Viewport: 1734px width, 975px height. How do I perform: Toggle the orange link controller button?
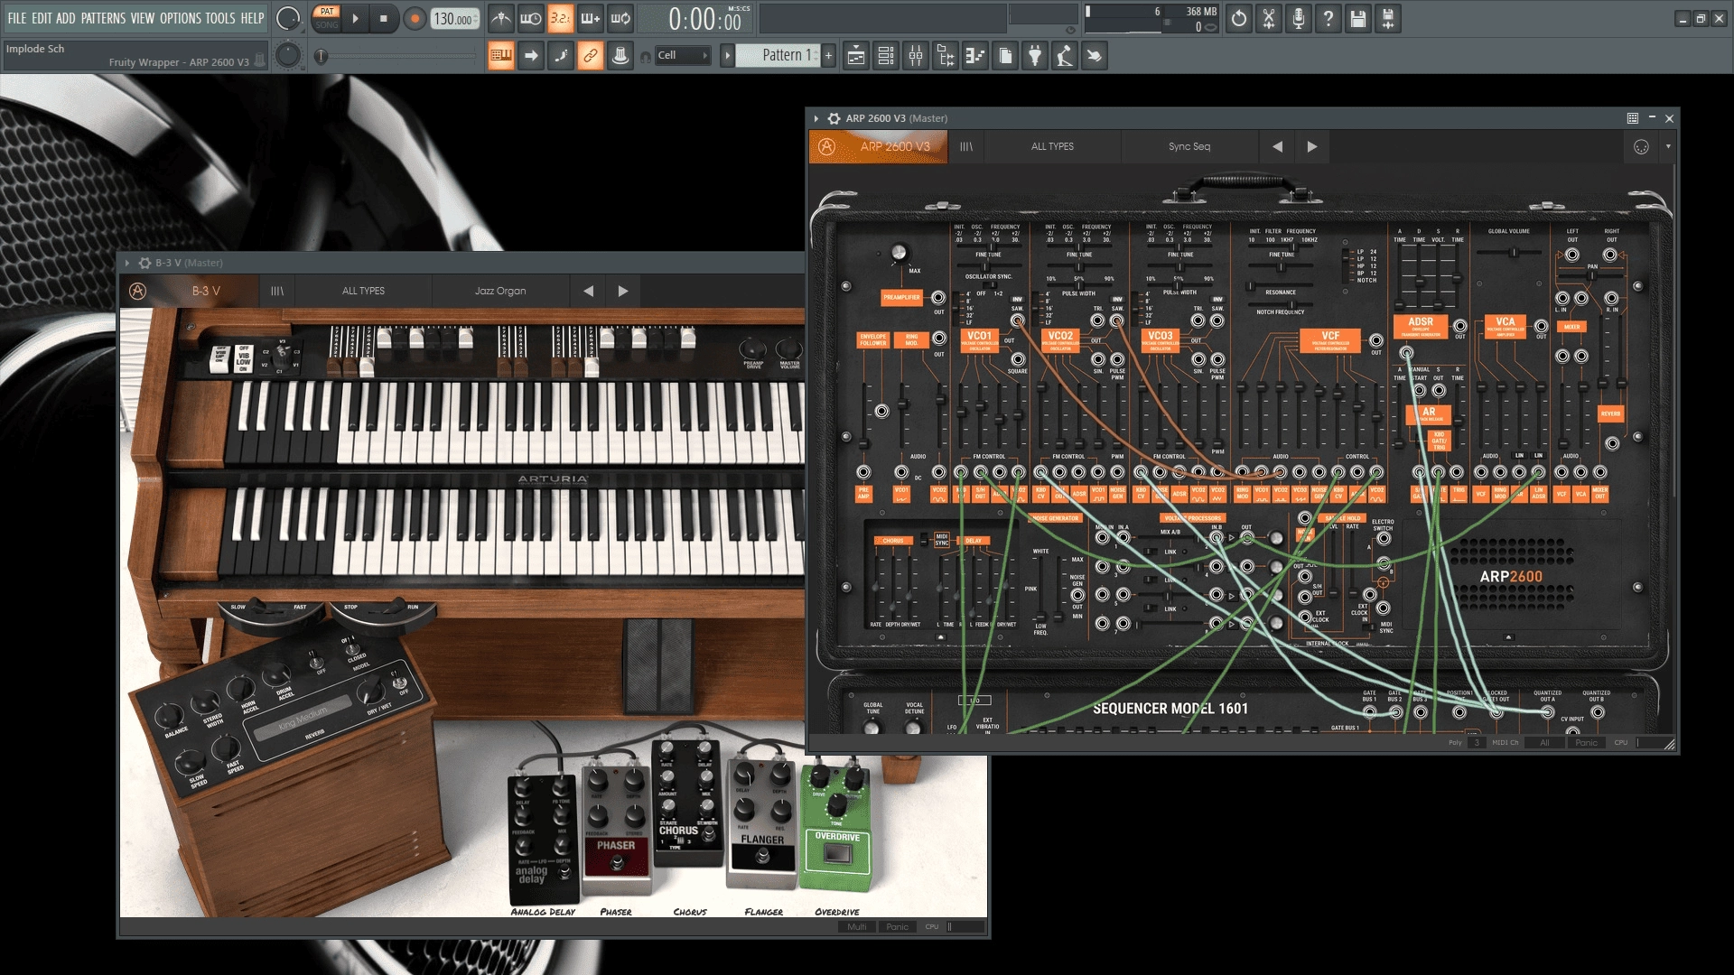click(591, 56)
